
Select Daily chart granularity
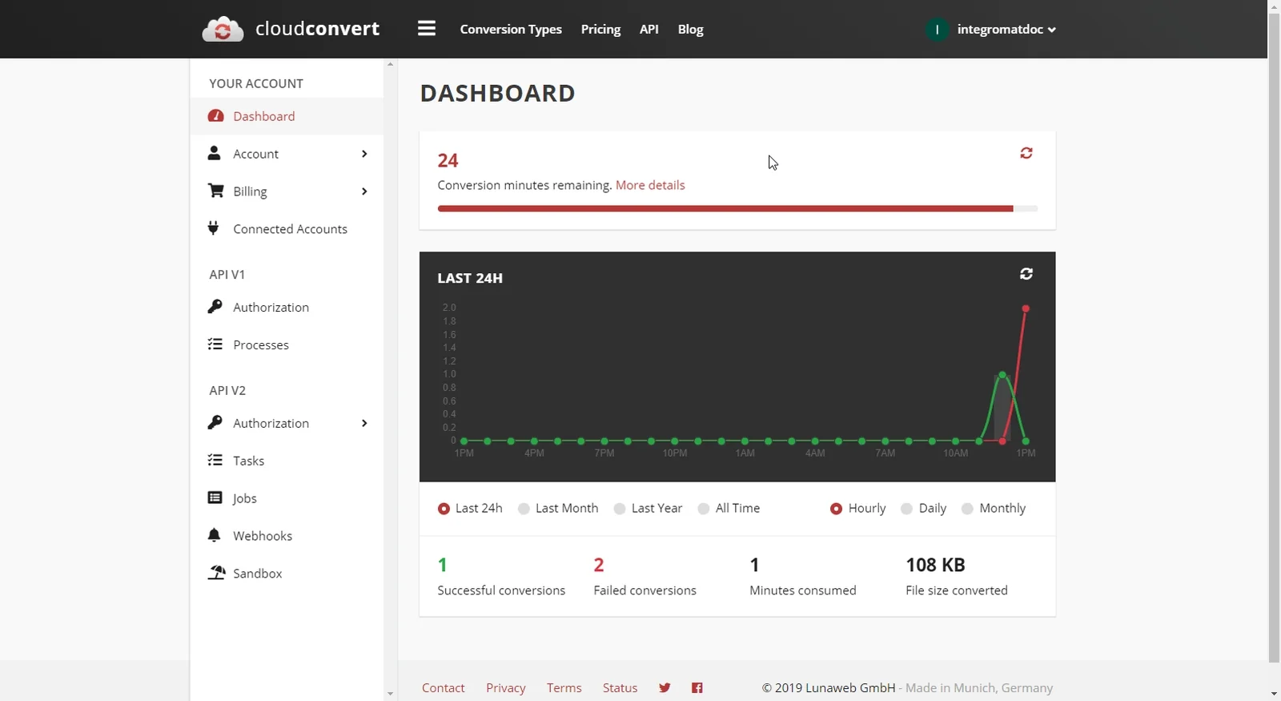pyautogui.click(x=923, y=509)
